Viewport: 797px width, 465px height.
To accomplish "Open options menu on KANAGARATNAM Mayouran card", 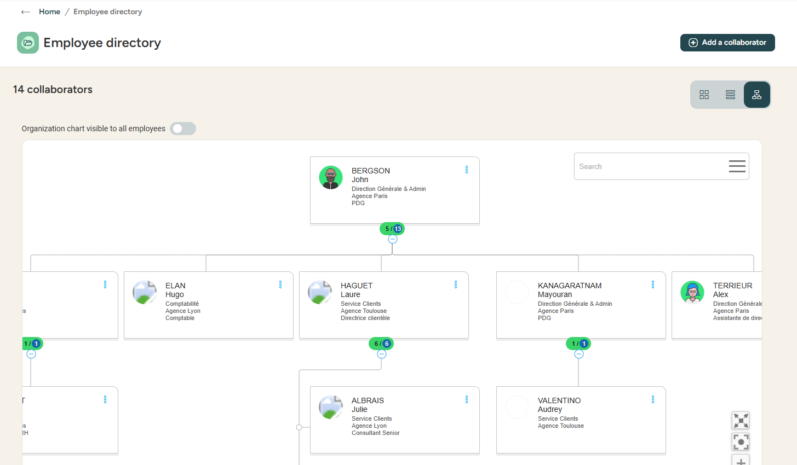I will click(x=653, y=285).
